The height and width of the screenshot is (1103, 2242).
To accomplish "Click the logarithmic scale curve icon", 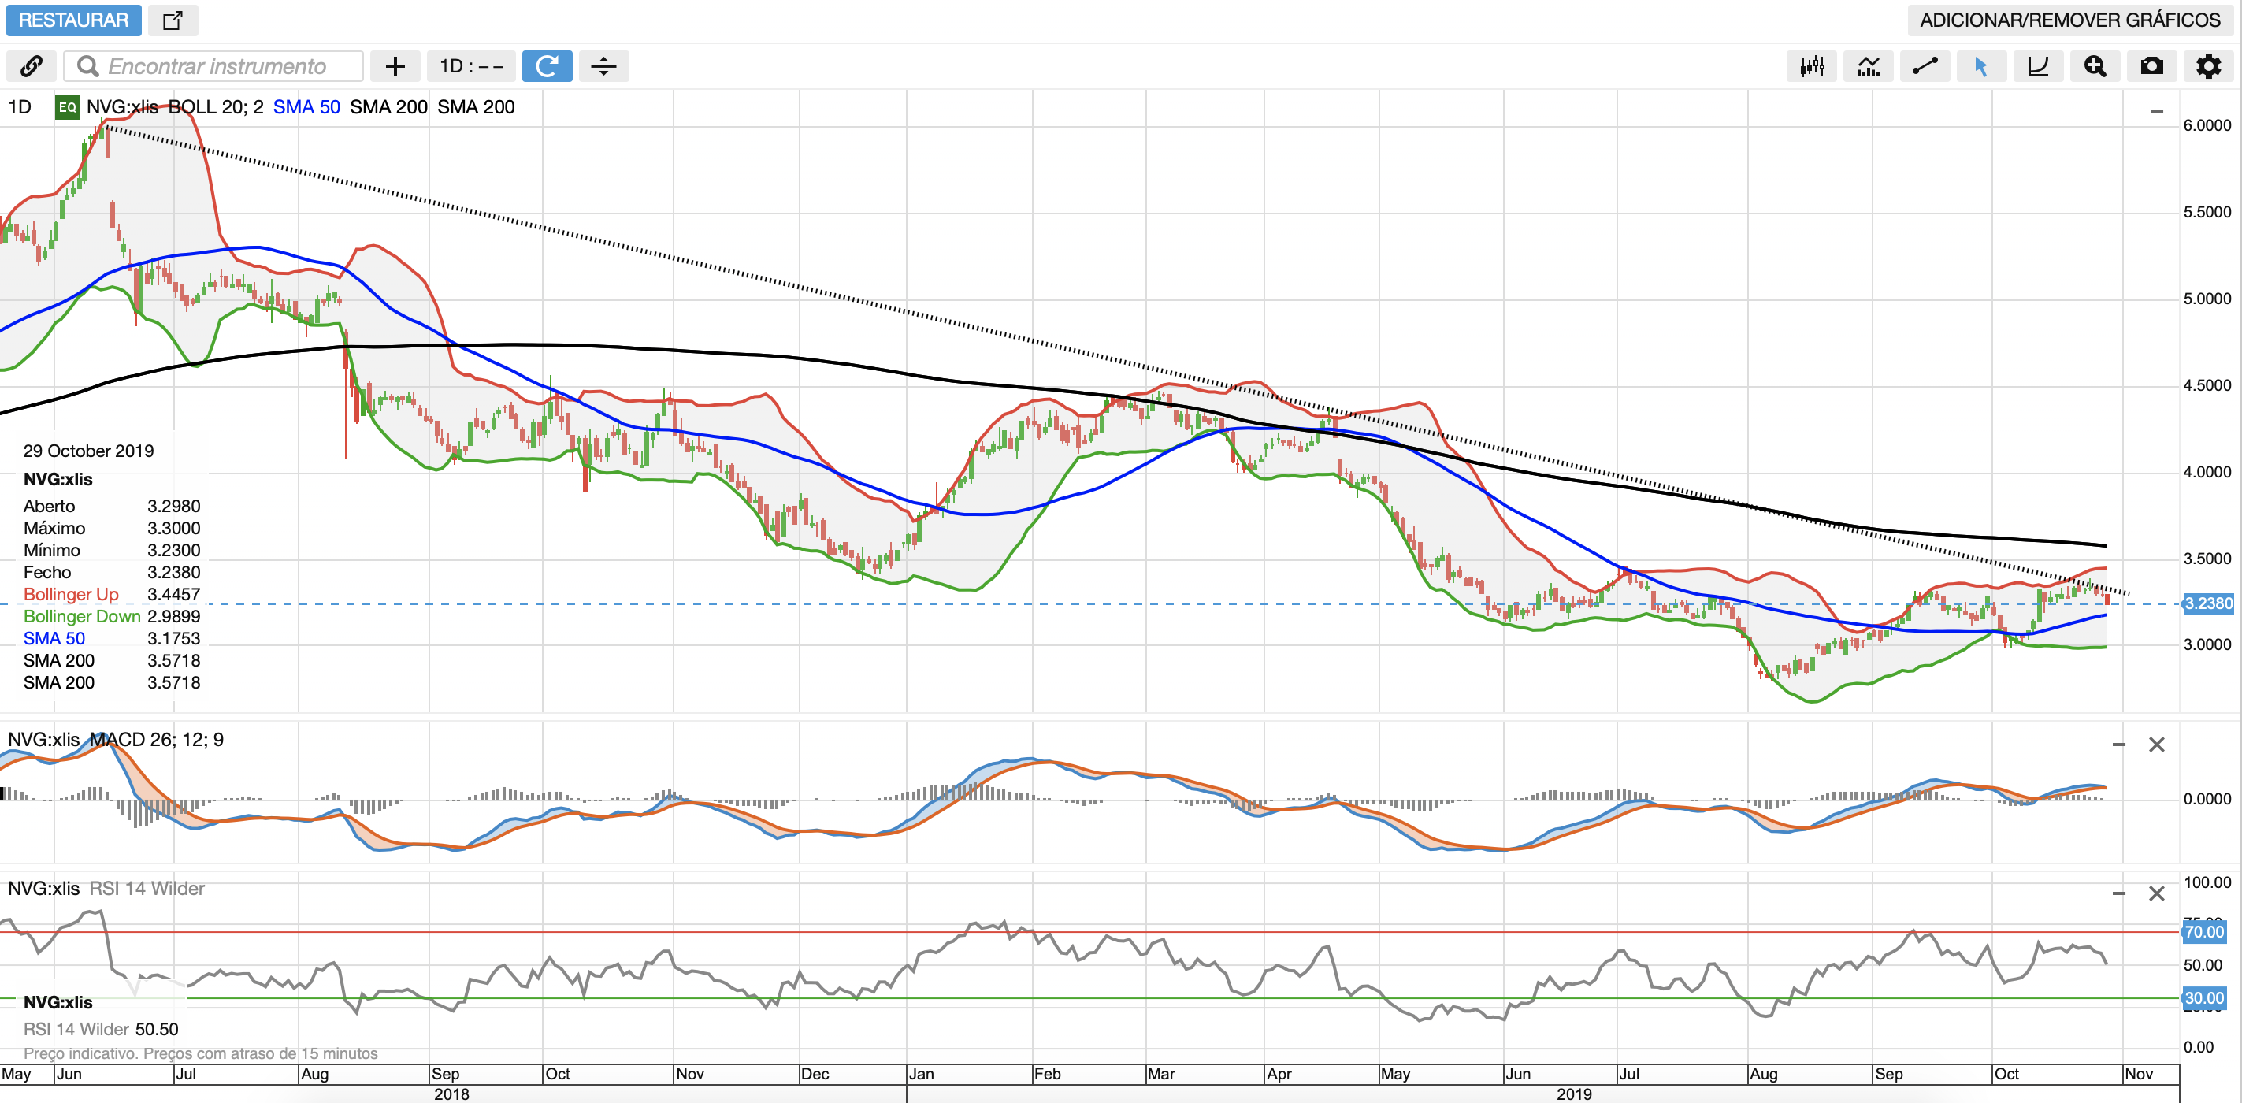I will pyautogui.click(x=2037, y=66).
